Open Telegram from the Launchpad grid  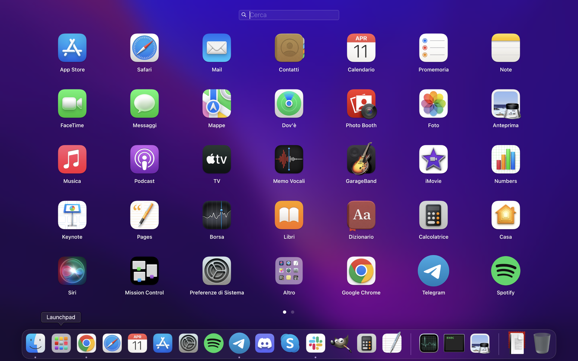coord(433,271)
